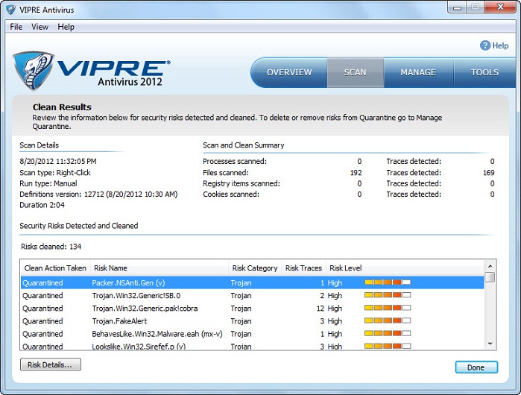
Task: Click risk level bar for Trojan.Win32.Generic!SB.0
Action: [x=388, y=295]
